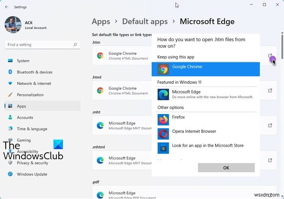The image size is (284, 199).
Task: Click the Apps icon in sidebar
Action: [x=10, y=106]
